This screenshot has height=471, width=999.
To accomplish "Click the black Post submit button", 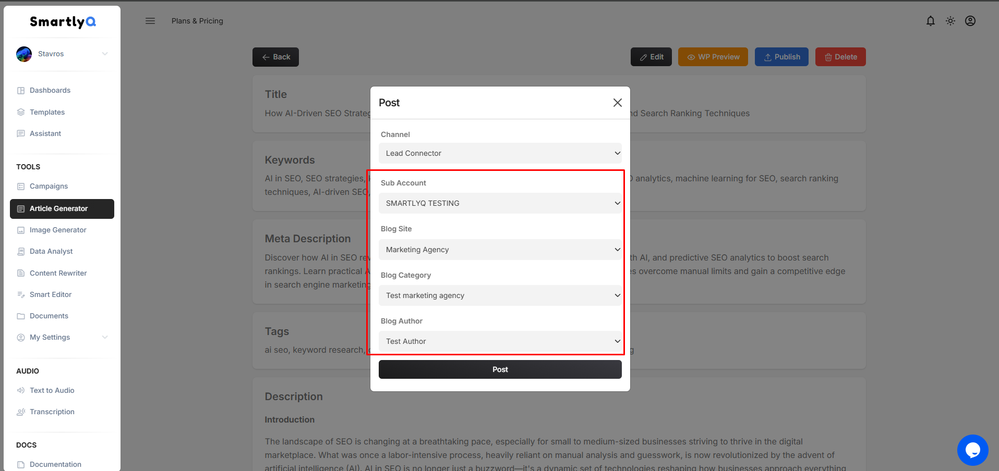I will coord(500,369).
